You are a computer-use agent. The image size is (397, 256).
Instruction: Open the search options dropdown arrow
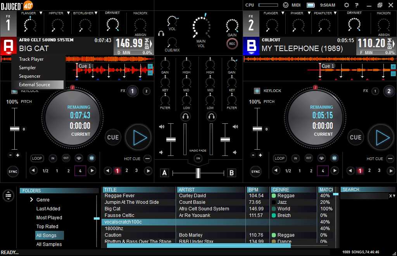[x=394, y=196]
